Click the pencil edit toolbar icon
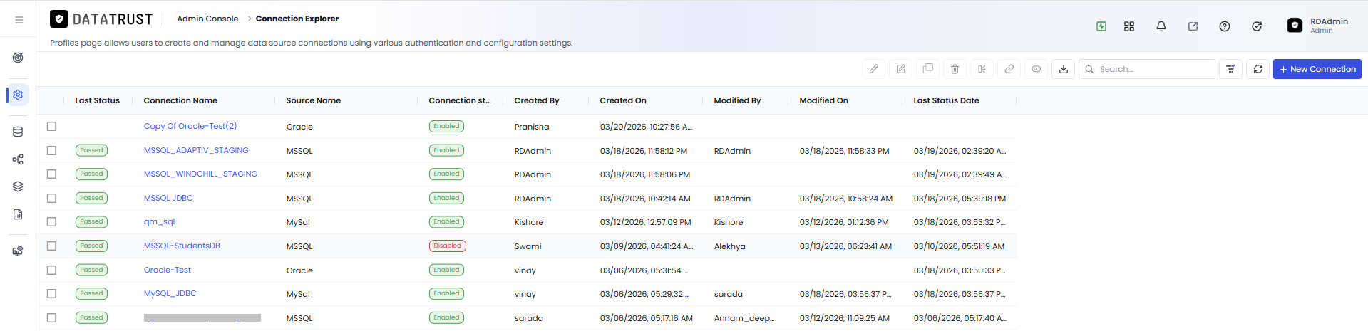The height and width of the screenshot is (331, 1368). point(873,69)
